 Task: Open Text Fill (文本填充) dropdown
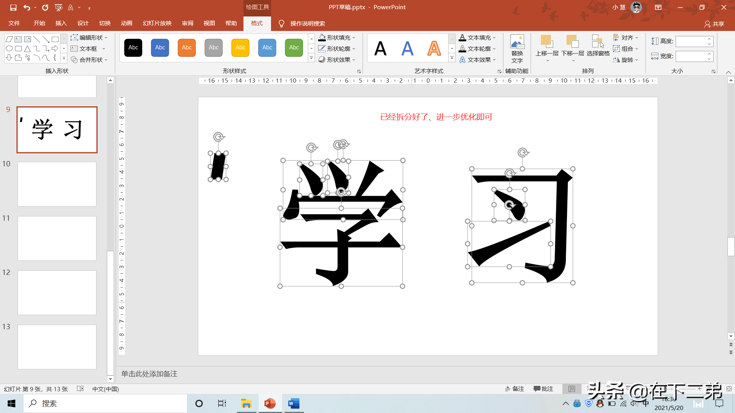pos(477,37)
